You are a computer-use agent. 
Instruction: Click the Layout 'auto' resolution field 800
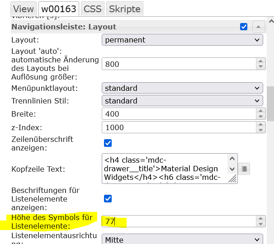tap(179, 64)
